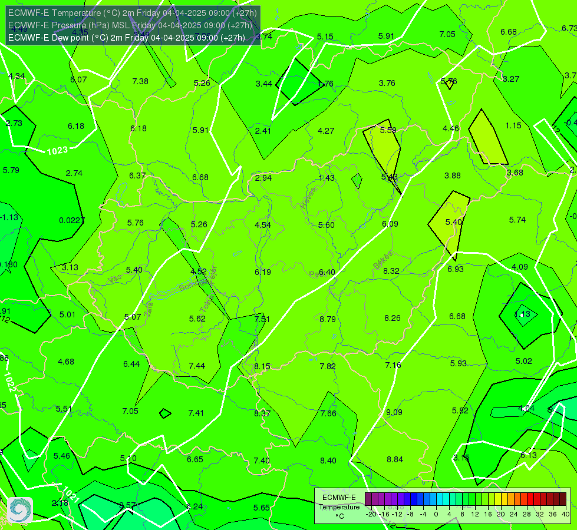Click the 1022 isobar label
The width and height of the screenshot is (577, 530).
[x=9, y=382]
